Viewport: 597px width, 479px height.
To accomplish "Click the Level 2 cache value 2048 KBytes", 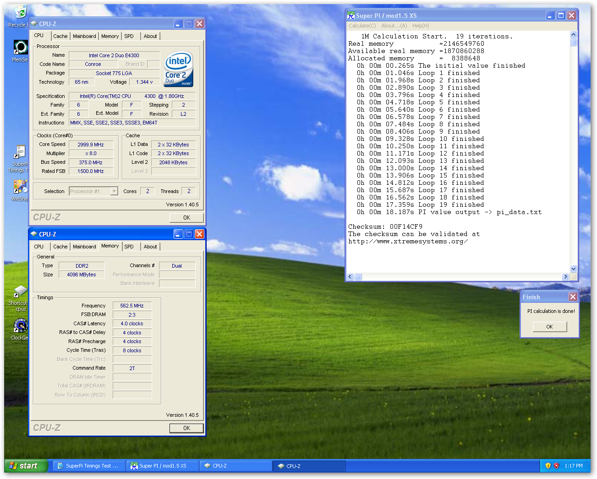I will tap(173, 162).
